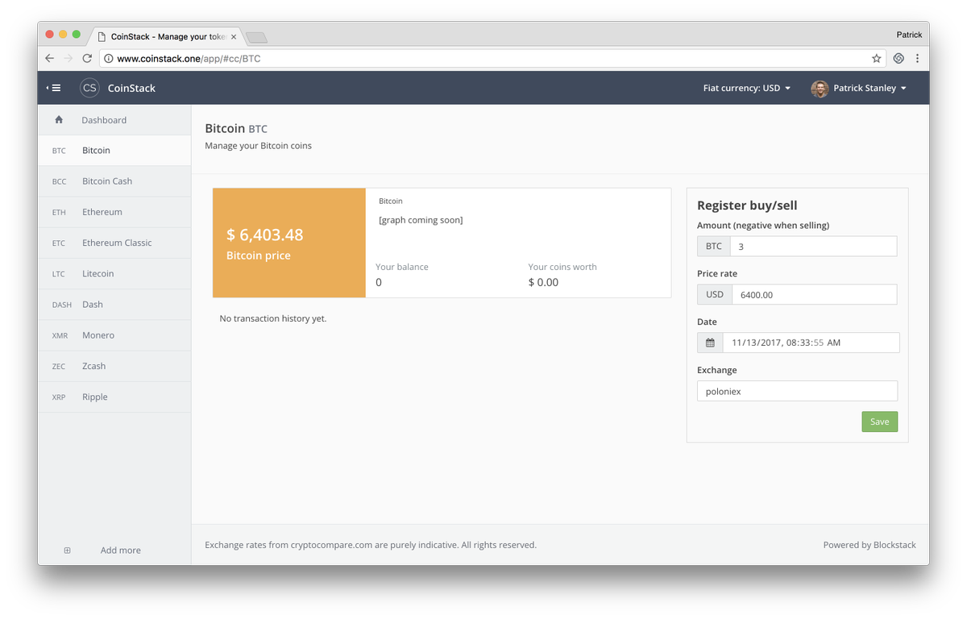Image resolution: width=967 pixels, height=619 pixels.
Task: Bookmark page with the star icon
Action: (877, 59)
